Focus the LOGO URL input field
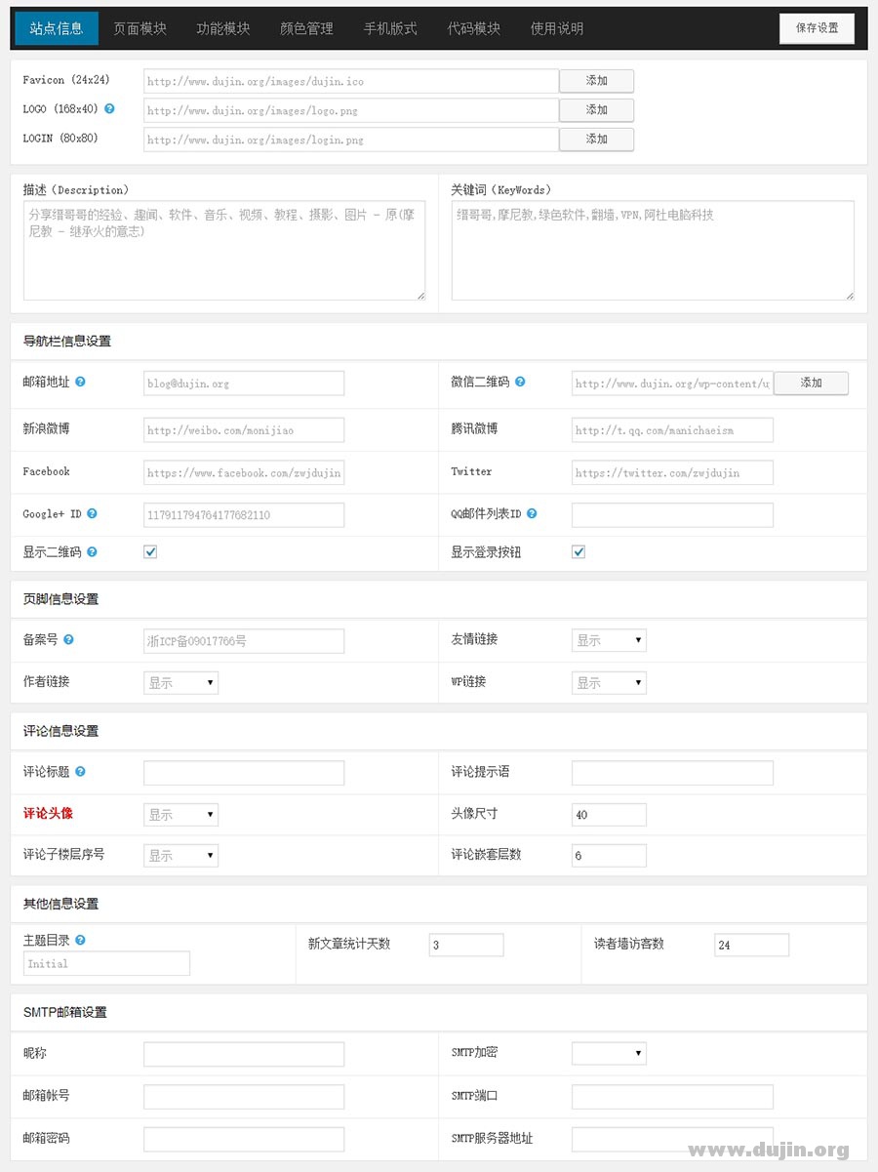 click(x=351, y=110)
